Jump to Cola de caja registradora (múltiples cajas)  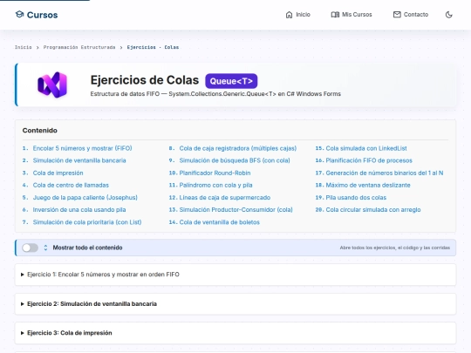(238, 148)
